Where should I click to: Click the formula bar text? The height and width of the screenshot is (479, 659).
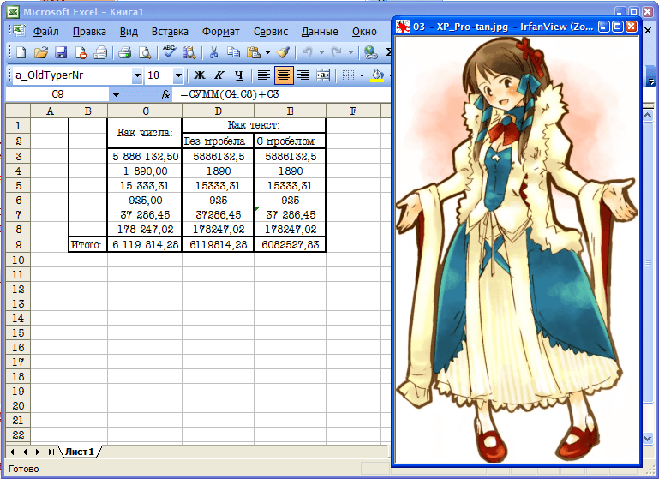[230, 94]
